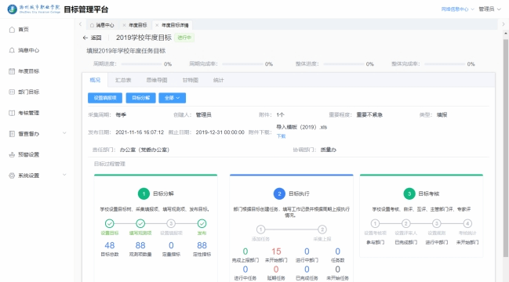
Task: Click the back arrow next to 返回
Action: [85, 38]
